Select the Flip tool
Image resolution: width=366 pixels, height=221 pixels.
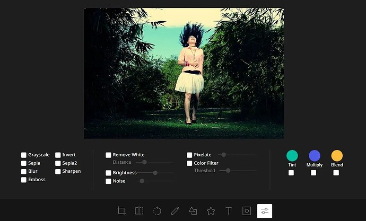pyautogui.click(x=139, y=211)
